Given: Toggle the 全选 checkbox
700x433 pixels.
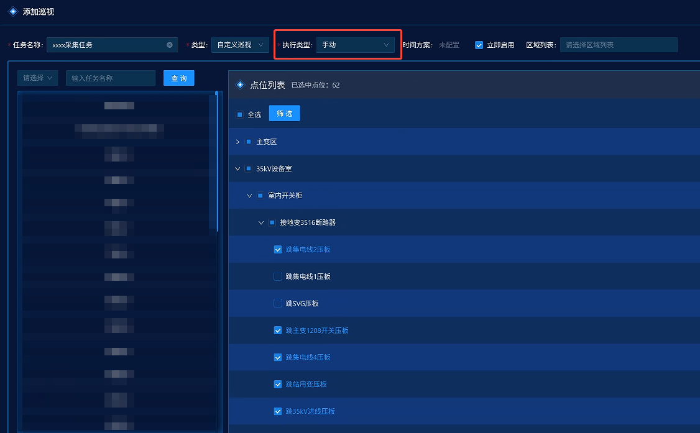Looking at the screenshot, I should point(239,114).
